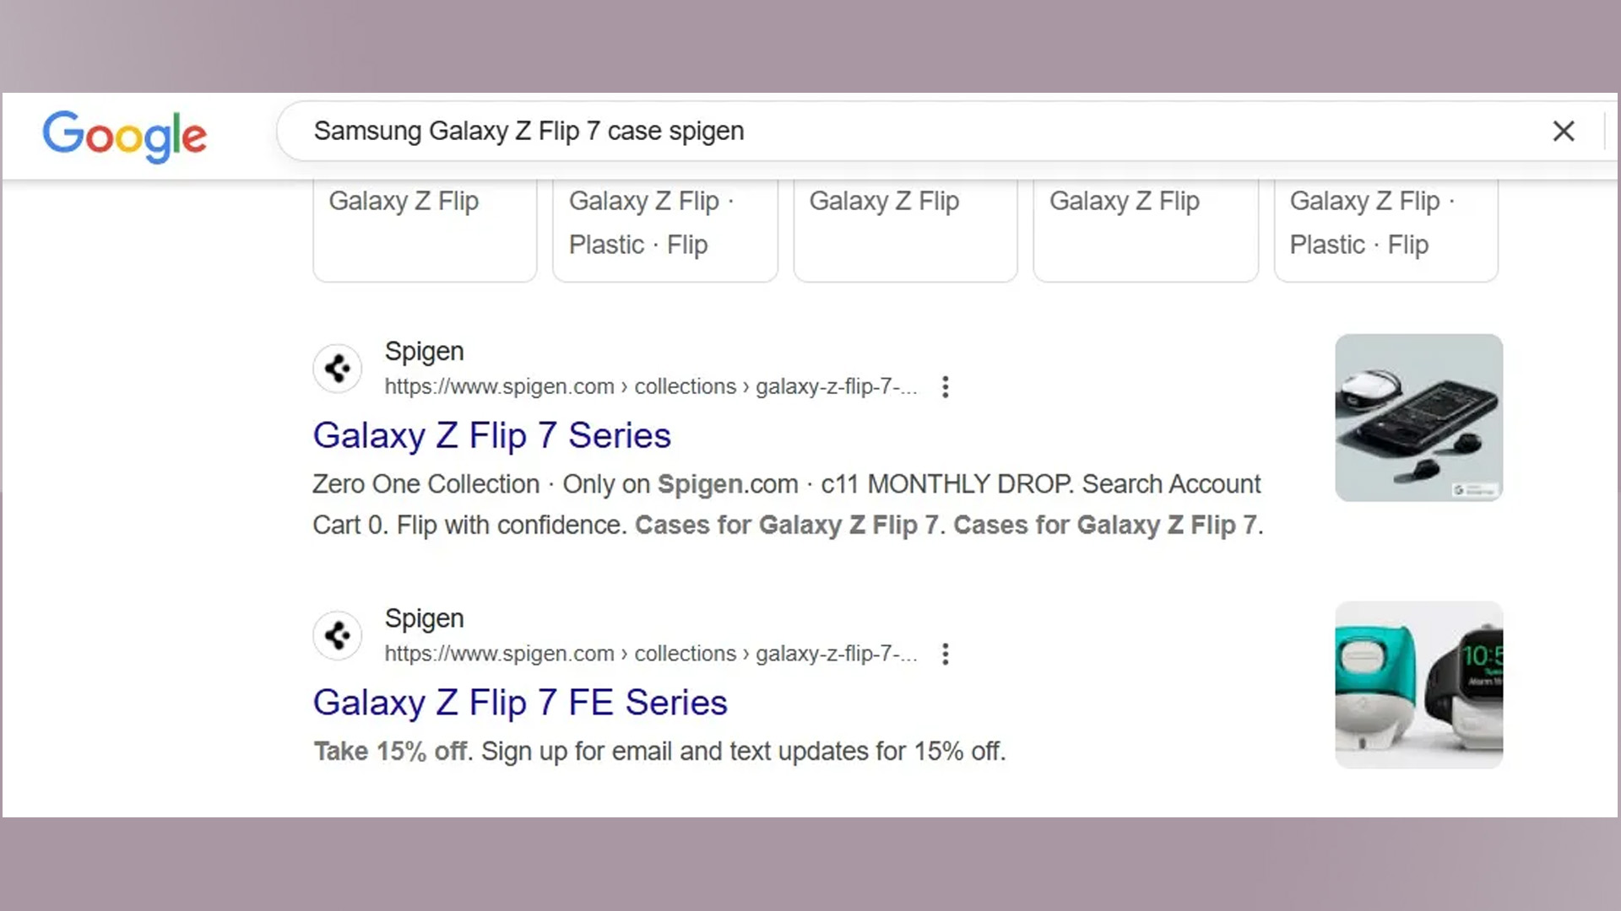The width and height of the screenshot is (1621, 911).
Task: Clear the search box with the X icon
Action: 1564,131
